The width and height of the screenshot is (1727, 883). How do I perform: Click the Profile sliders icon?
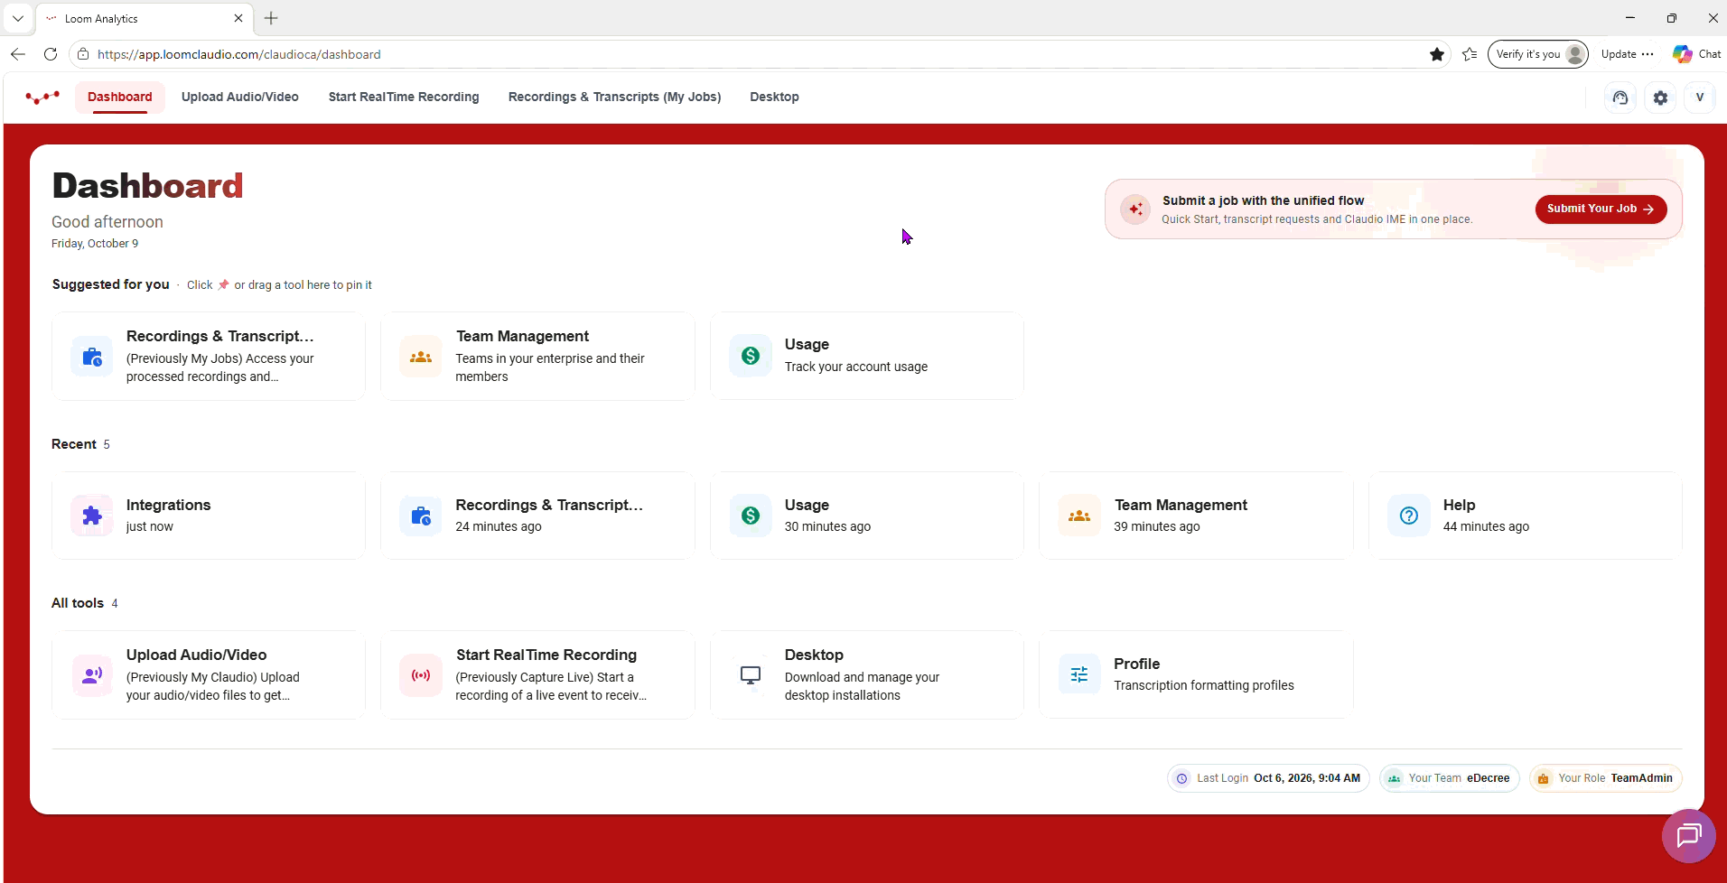pyautogui.click(x=1079, y=674)
